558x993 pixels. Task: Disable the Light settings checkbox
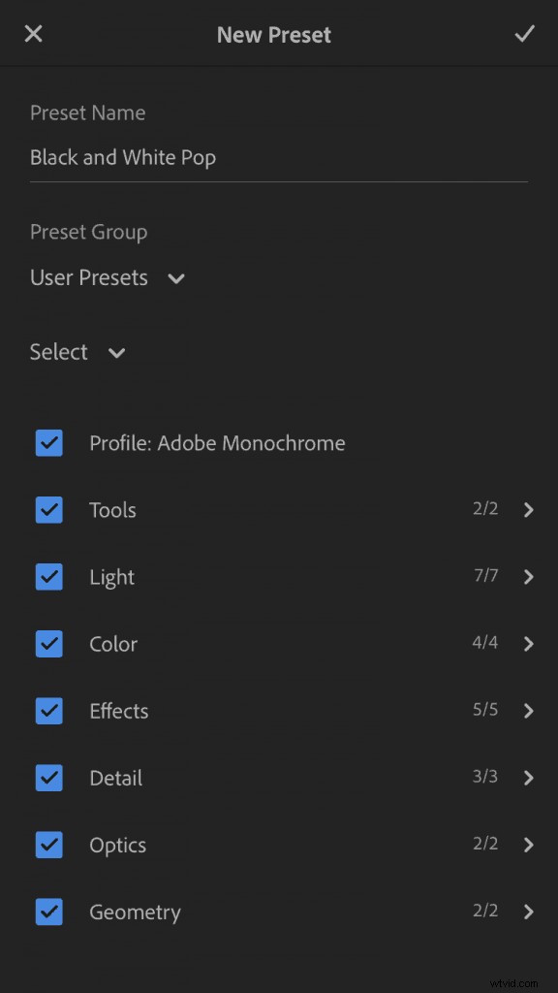pyautogui.click(x=48, y=576)
